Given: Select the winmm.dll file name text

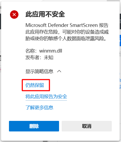Looking at the screenshot, I should 51,51.
